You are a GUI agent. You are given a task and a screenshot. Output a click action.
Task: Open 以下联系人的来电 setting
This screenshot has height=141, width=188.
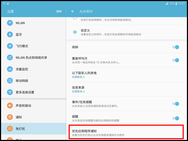tap(127, 75)
